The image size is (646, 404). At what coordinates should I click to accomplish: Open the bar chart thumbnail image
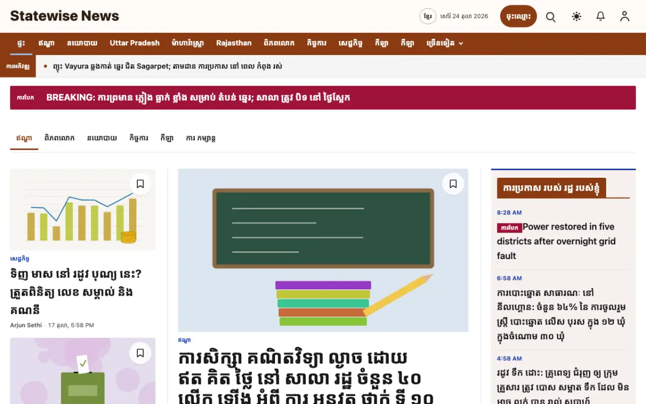(x=83, y=210)
